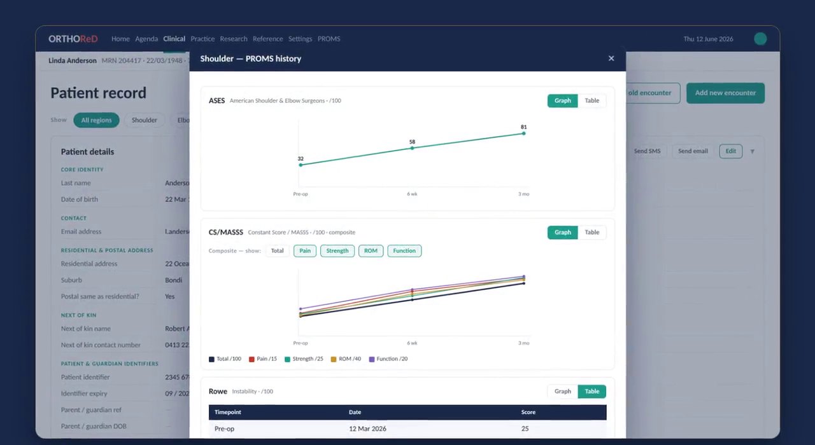Switch Rowe view to Graph
The width and height of the screenshot is (815, 445).
pyautogui.click(x=563, y=391)
